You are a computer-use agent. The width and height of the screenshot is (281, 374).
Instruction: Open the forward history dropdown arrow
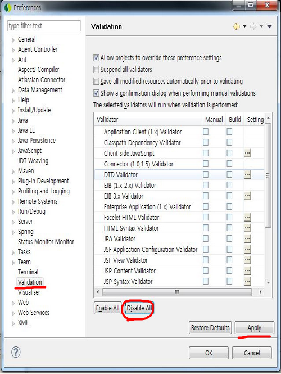coord(261,26)
